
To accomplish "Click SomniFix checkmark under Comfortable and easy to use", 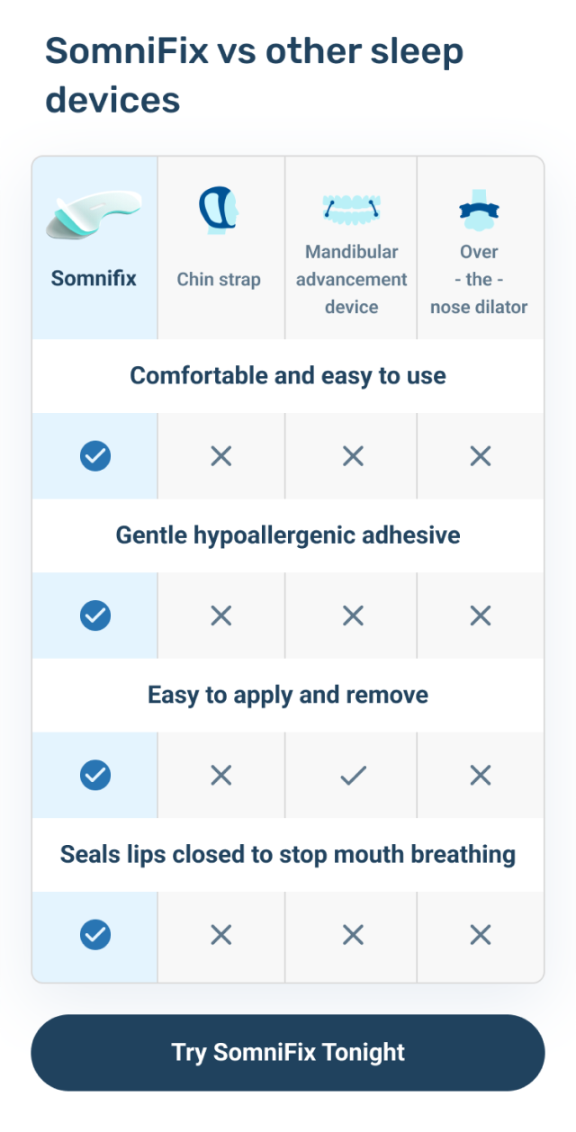I will point(95,456).
